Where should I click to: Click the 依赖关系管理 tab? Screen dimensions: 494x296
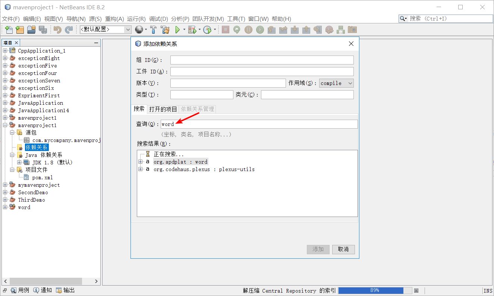click(x=198, y=109)
